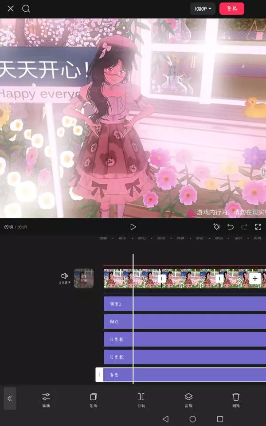Viewport: 266px width, 426px height.
Task: Undo the last edit
Action: (231, 227)
